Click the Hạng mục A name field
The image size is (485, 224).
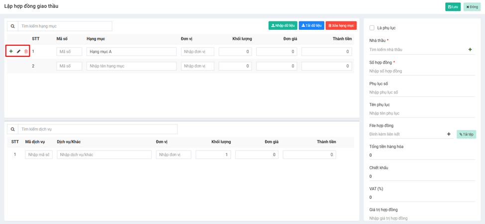coord(131,51)
